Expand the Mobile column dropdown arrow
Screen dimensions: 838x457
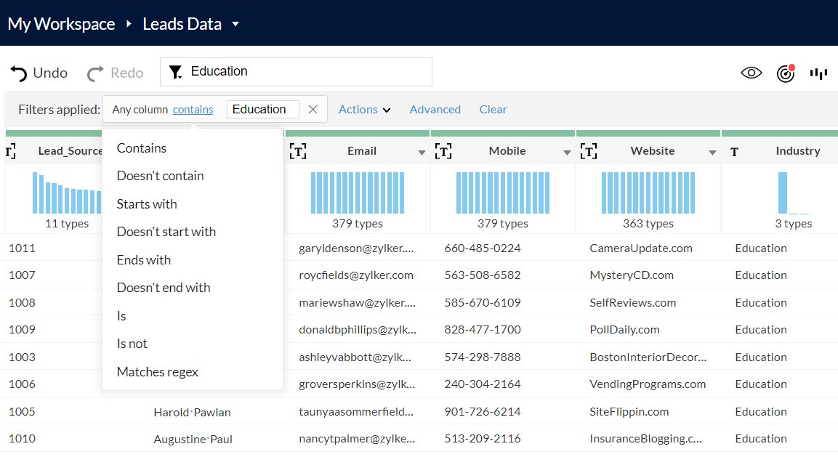tap(567, 153)
